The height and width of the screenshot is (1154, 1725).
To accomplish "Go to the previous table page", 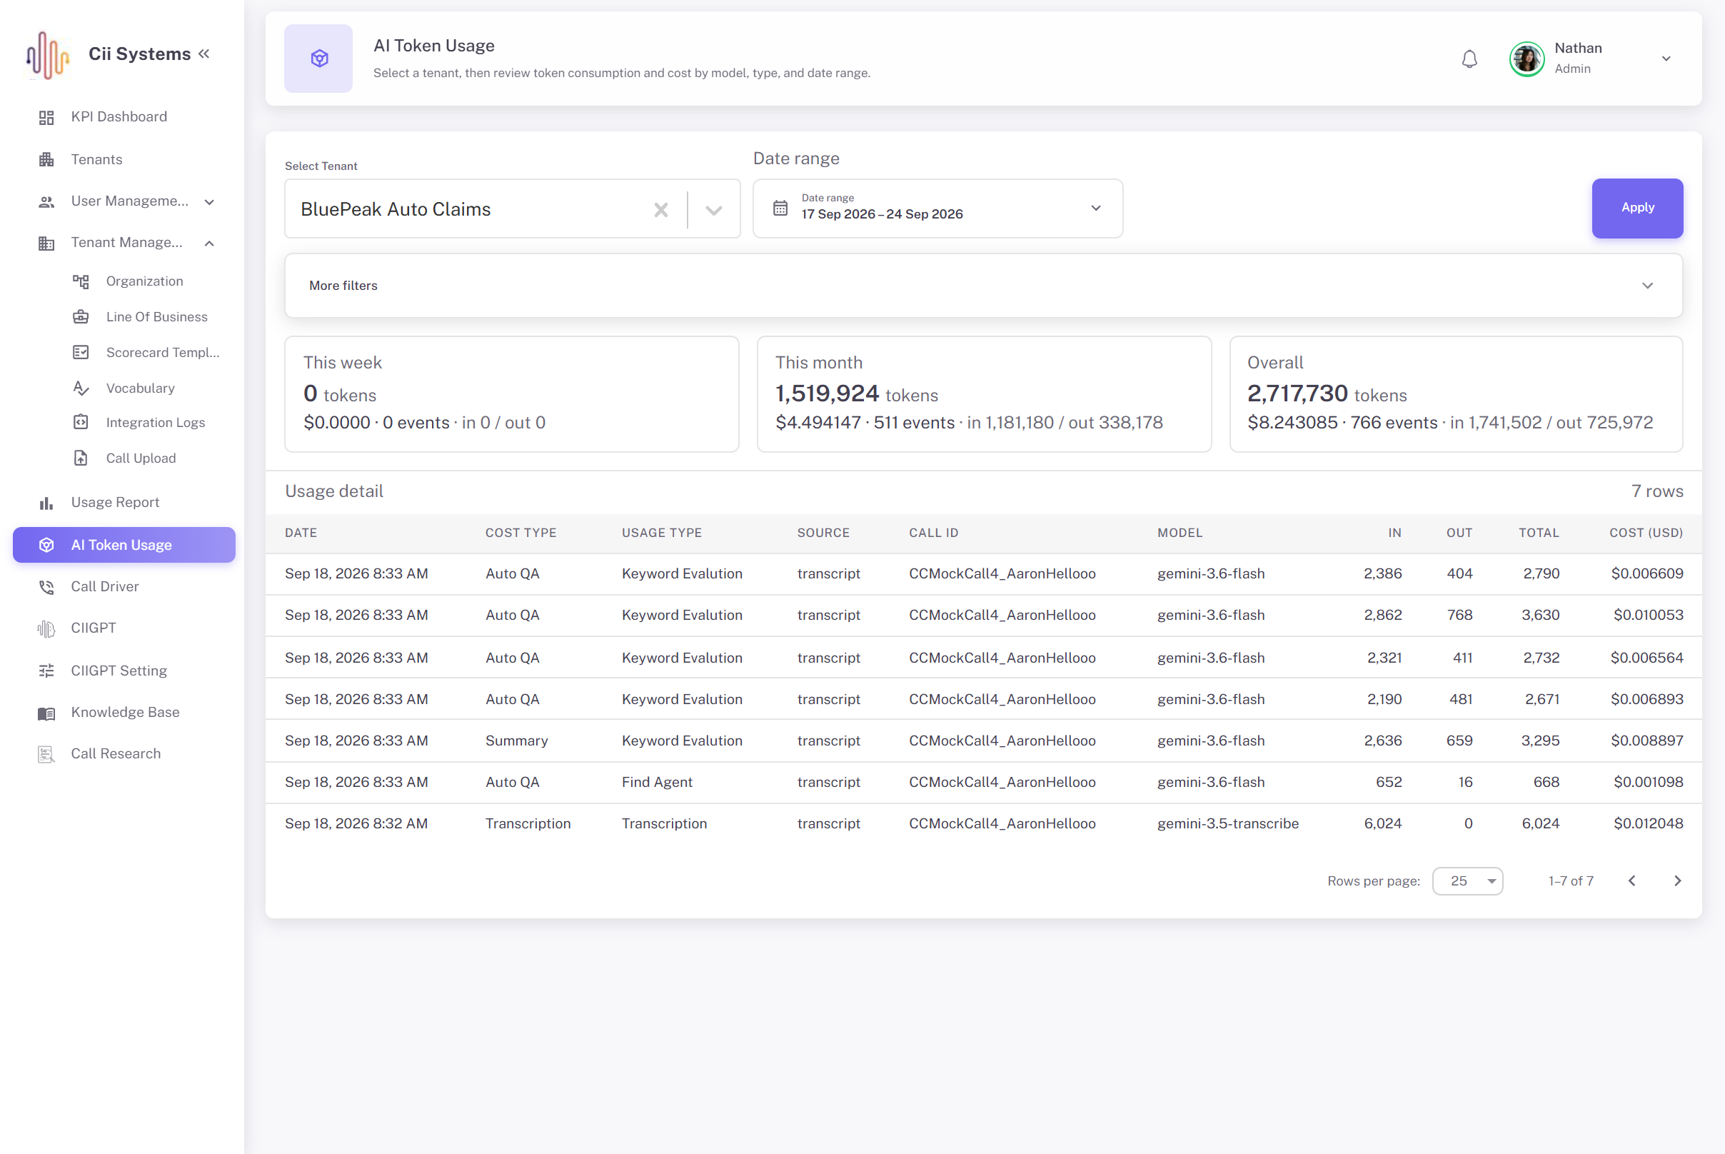I will (1631, 881).
